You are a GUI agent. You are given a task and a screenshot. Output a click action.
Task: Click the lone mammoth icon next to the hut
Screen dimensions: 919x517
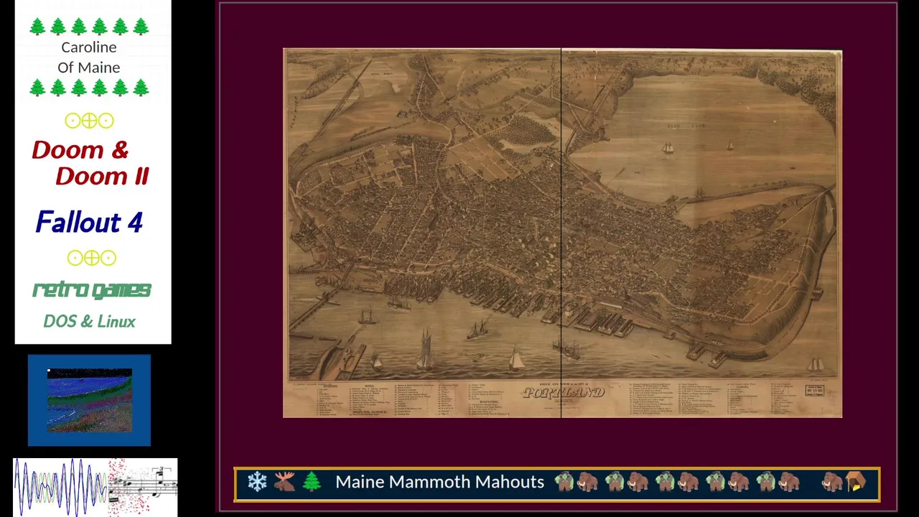831,482
